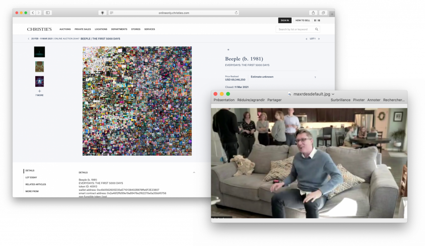
Task: Click the 'Estimate unknown' text
Action: tap(262, 77)
